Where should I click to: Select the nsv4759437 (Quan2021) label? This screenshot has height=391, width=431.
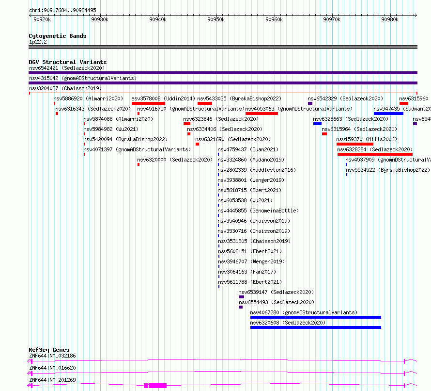coord(248,149)
